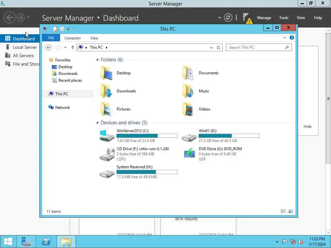Open the Documents folder icon
The height and width of the screenshot is (248, 331).
(188, 73)
